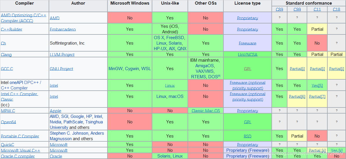Click the Solaris link in Oracle C compiler row
Screen dimensions: 346x159
point(165,156)
